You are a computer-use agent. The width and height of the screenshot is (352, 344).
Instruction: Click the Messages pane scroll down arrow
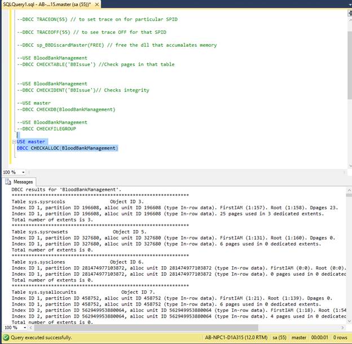point(349,321)
